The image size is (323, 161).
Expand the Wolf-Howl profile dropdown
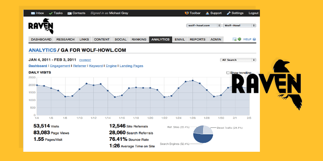(239, 26)
